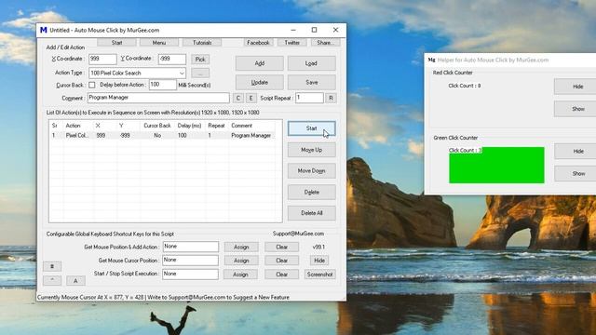Image resolution: width=596 pixels, height=335 pixels.
Task: Click the Delay before Action input field
Action: 163,85
